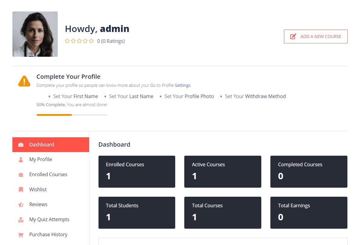361x245 pixels.
Task: Click the edit icon on Add Course button
Action: (293, 37)
